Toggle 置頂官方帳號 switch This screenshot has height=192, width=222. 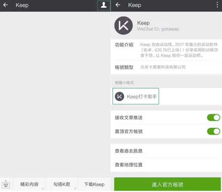[x=214, y=131]
